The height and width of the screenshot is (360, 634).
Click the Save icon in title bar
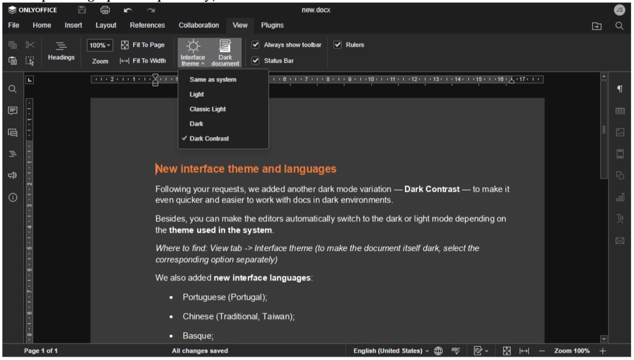click(x=83, y=10)
